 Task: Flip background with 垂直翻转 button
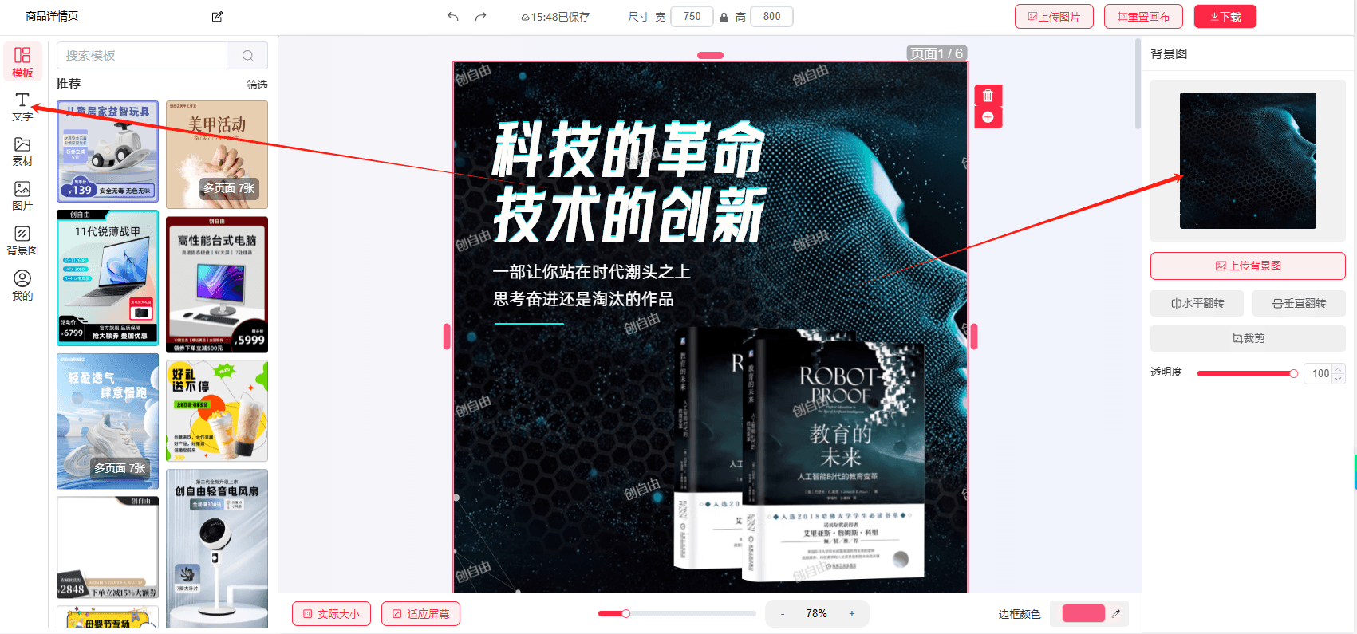point(1299,303)
